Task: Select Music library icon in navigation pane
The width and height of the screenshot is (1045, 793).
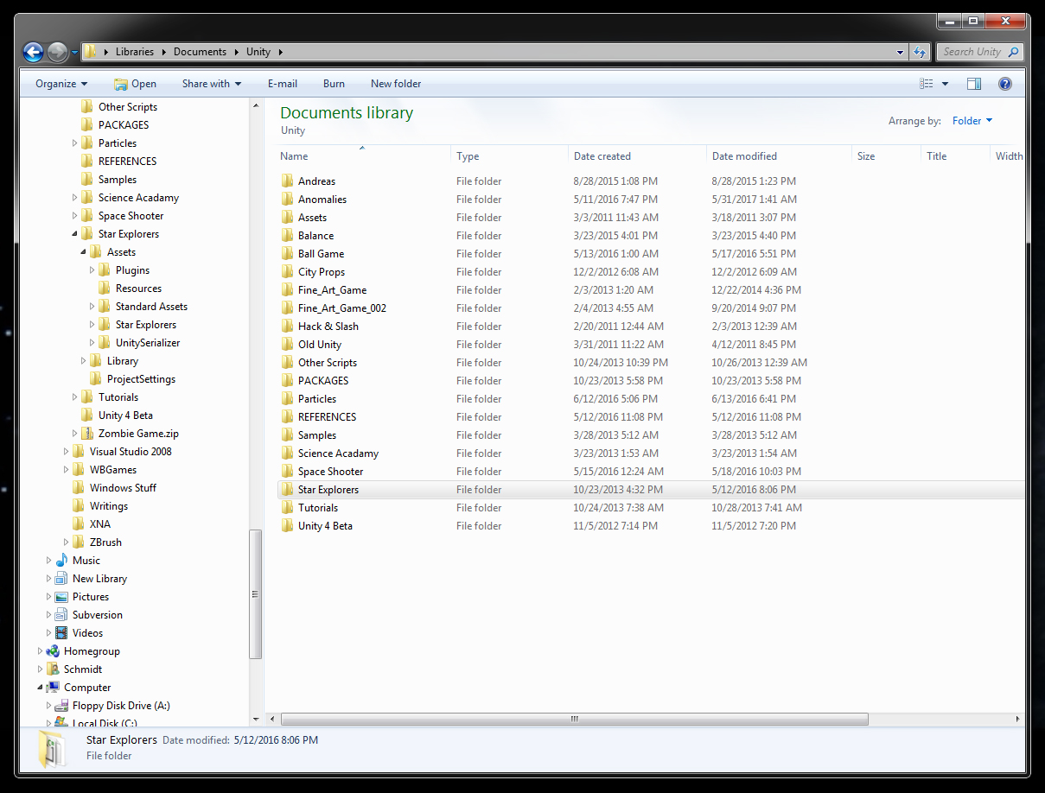Action: point(61,561)
